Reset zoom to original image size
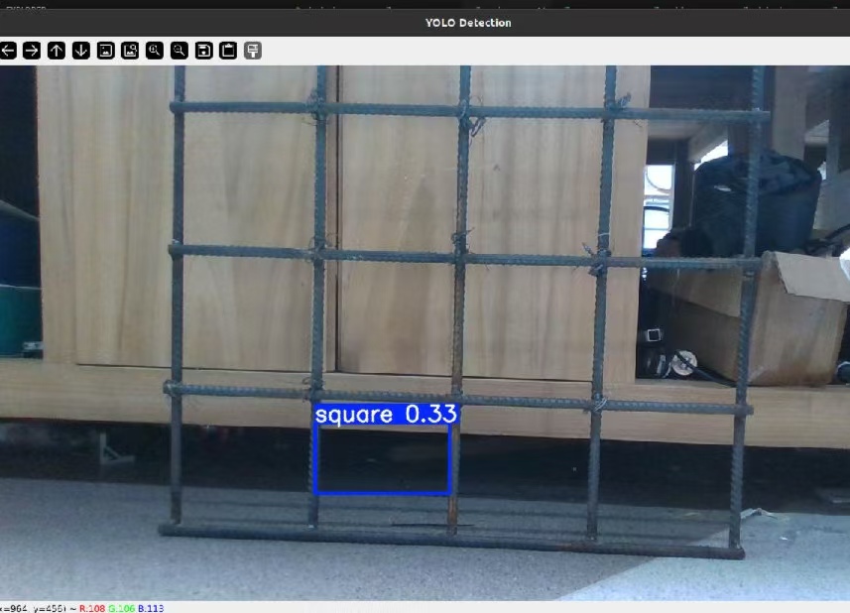 pyautogui.click(x=106, y=51)
